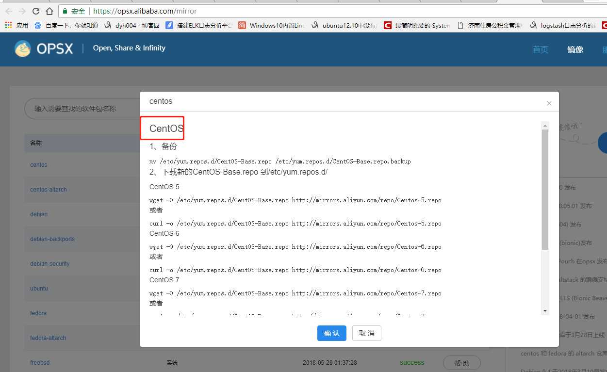Open the debian-backports mirror link
This screenshot has width=607, height=372.
point(52,239)
